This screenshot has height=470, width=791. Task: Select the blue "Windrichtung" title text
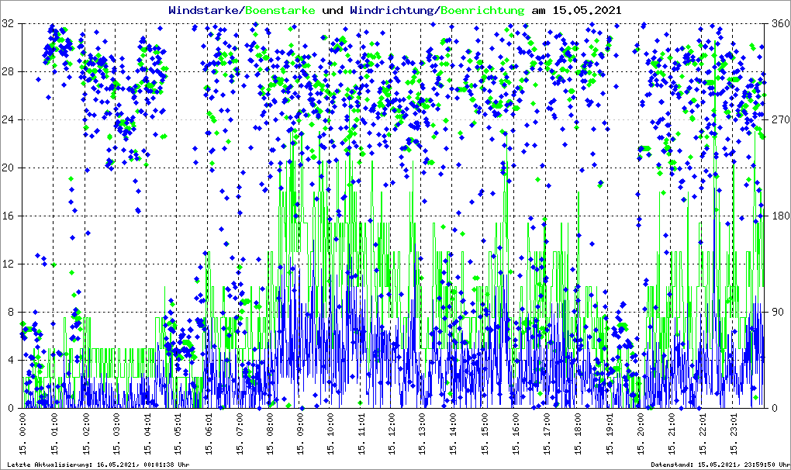click(x=392, y=11)
